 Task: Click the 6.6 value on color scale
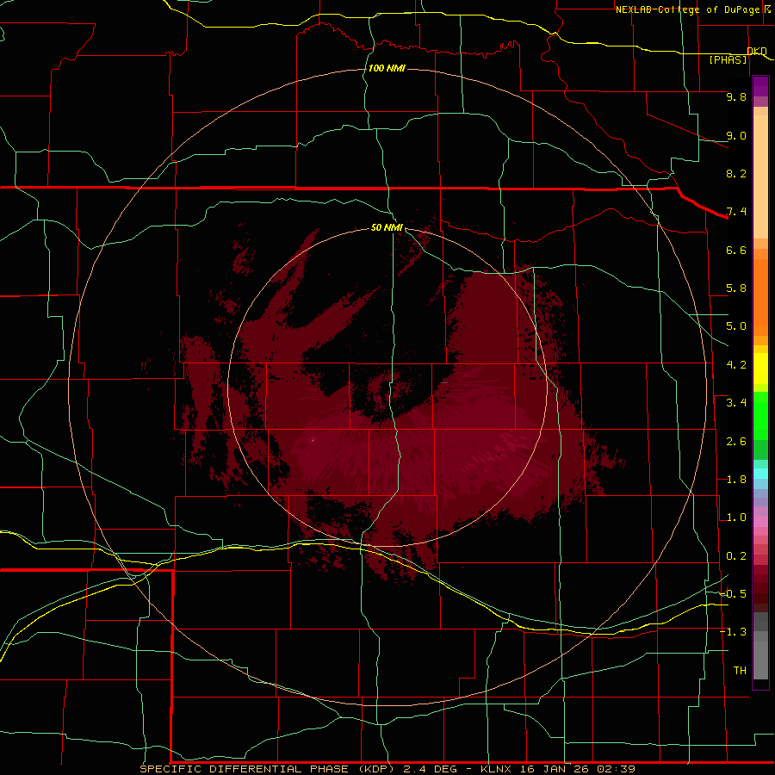[x=736, y=250]
